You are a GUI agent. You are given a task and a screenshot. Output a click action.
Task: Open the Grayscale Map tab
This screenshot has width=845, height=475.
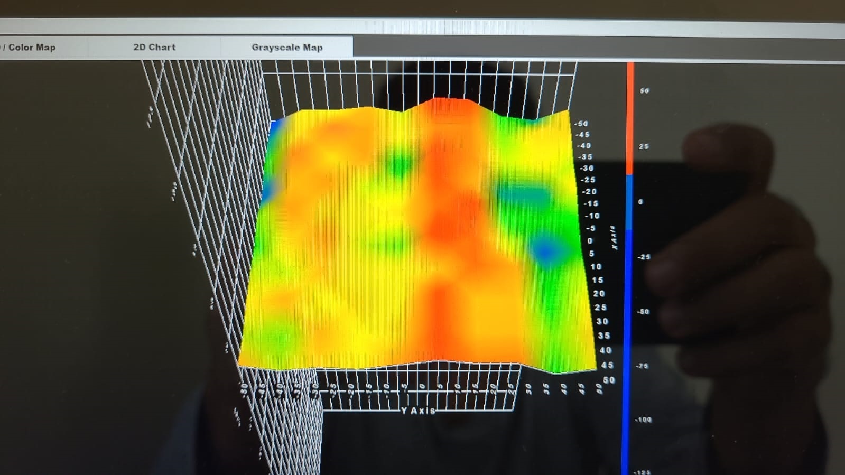[286, 47]
